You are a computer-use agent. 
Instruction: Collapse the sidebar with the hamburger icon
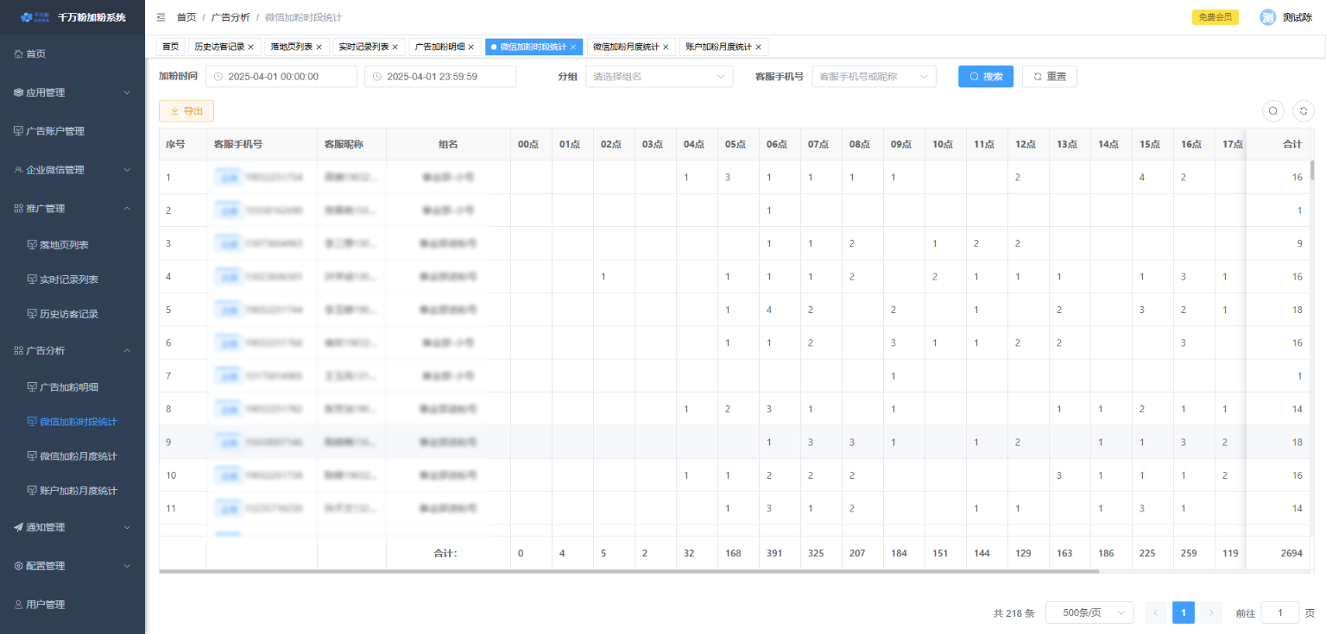click(x=161, y=17)
